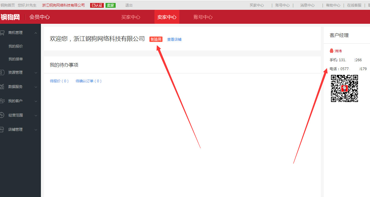
Task: Open 消息中心 from the top bar
Action: tap(307, 5)
